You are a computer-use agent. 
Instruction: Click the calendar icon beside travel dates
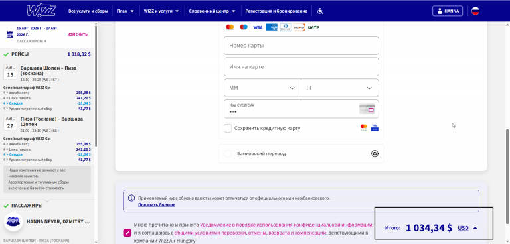click(x=10, y=34)
